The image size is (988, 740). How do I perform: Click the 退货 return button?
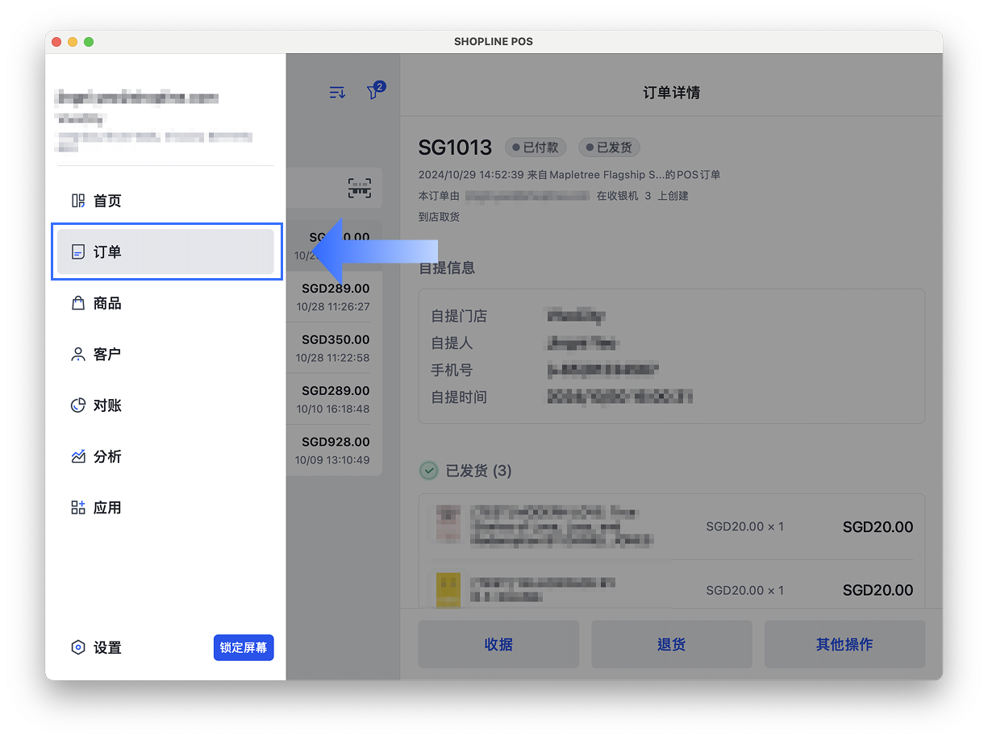(x=671, y=644)
